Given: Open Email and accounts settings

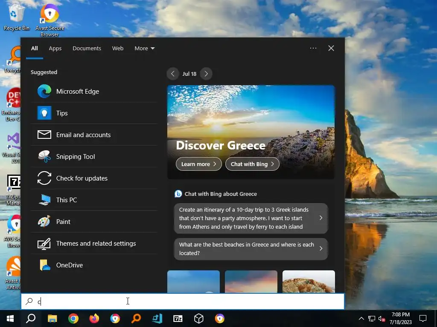Looking at the screenshot, I should click(x=94, y=135).
